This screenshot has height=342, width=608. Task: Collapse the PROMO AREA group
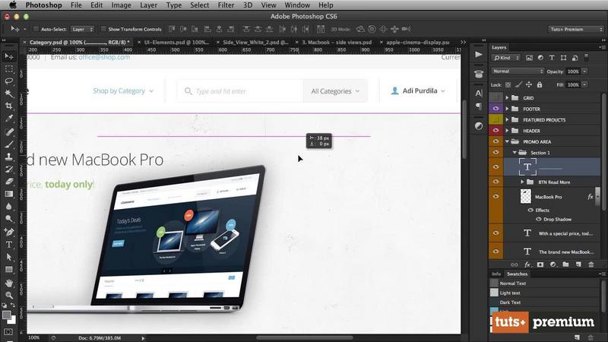click(x=507, y=141)
